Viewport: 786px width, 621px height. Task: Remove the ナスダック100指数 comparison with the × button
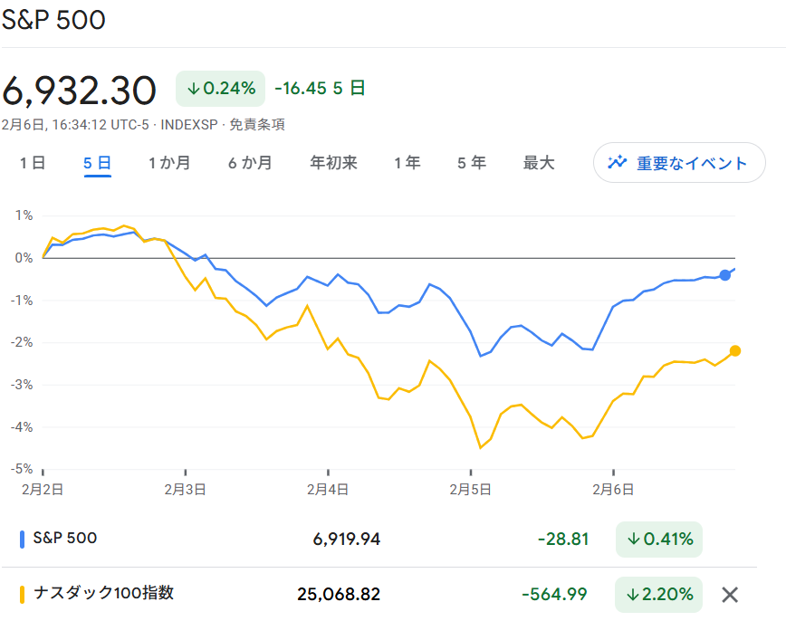730,595
